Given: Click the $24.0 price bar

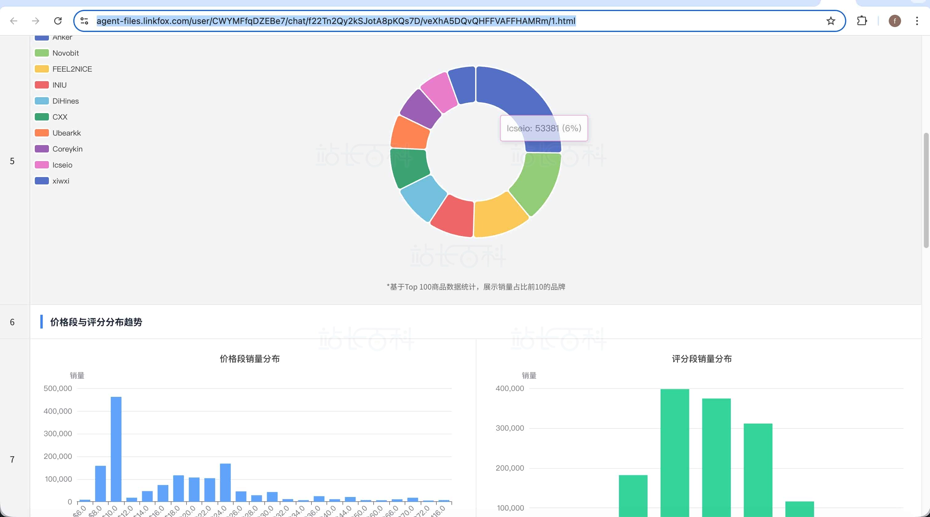Looking at the screenshot, I should [x=225, y=482].
